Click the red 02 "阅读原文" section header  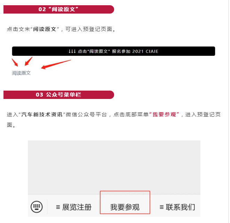(59, 9)
